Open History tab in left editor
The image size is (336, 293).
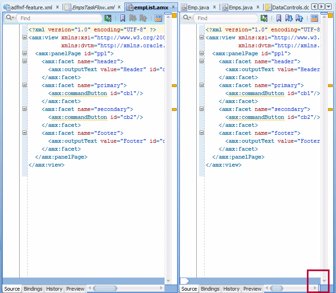point(54,289)
